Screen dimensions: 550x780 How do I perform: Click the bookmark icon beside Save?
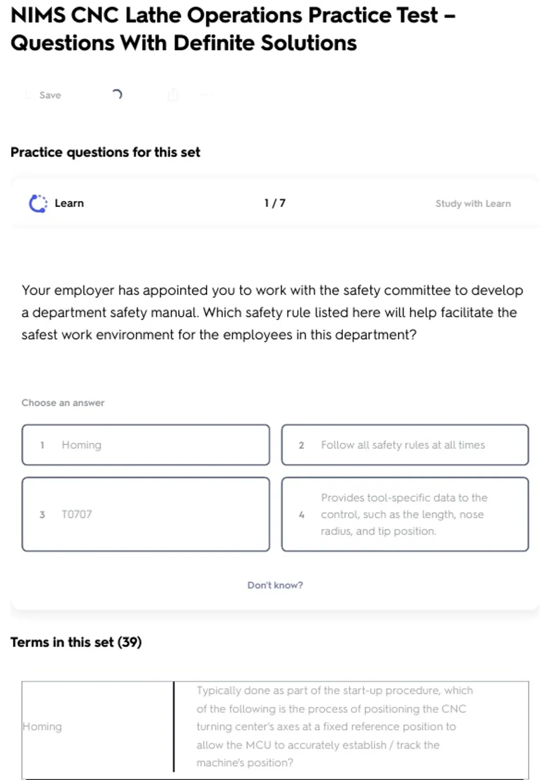click(28, 95)
